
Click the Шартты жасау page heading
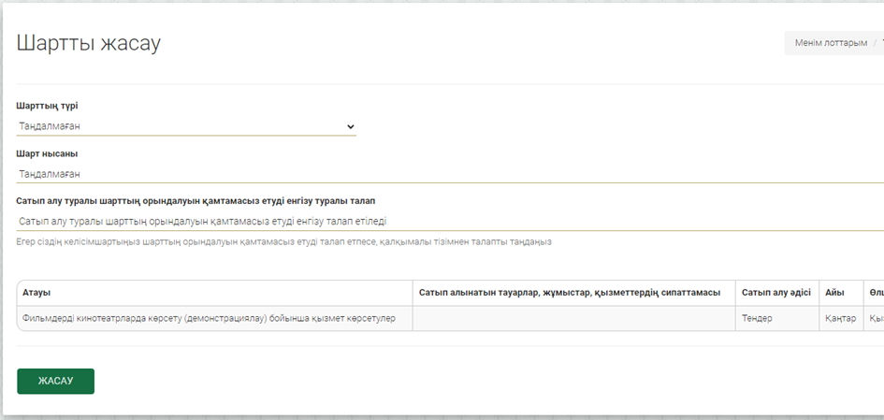89,43
